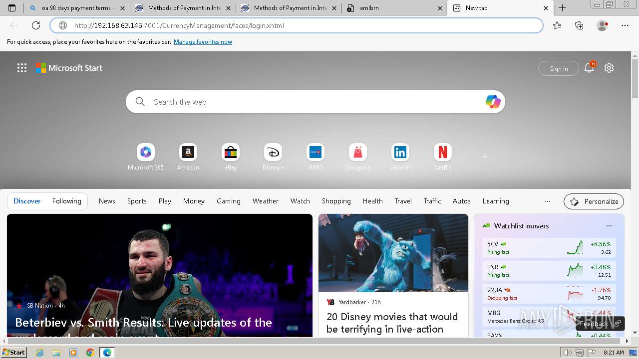Open new tab with plus button

(x=563, y=8)
